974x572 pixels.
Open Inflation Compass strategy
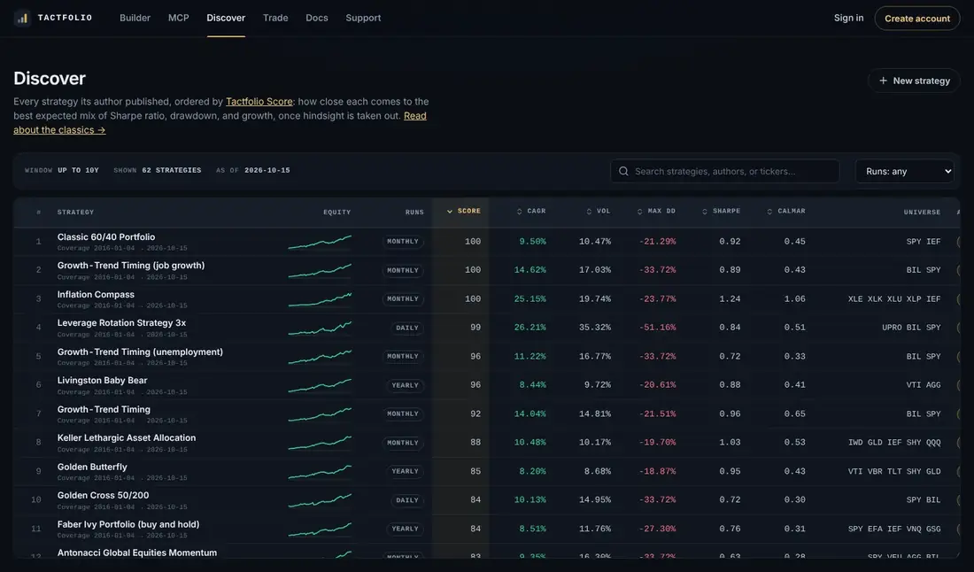pyautogui.click(x=96, y=294)
